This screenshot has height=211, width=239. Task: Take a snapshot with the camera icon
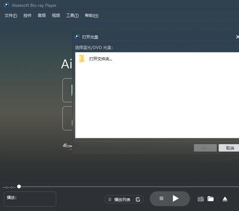click(x=201, y=199)
